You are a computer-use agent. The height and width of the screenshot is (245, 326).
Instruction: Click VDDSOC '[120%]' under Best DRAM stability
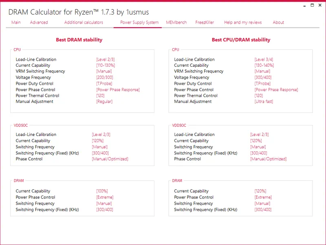[x=97, y=141]
